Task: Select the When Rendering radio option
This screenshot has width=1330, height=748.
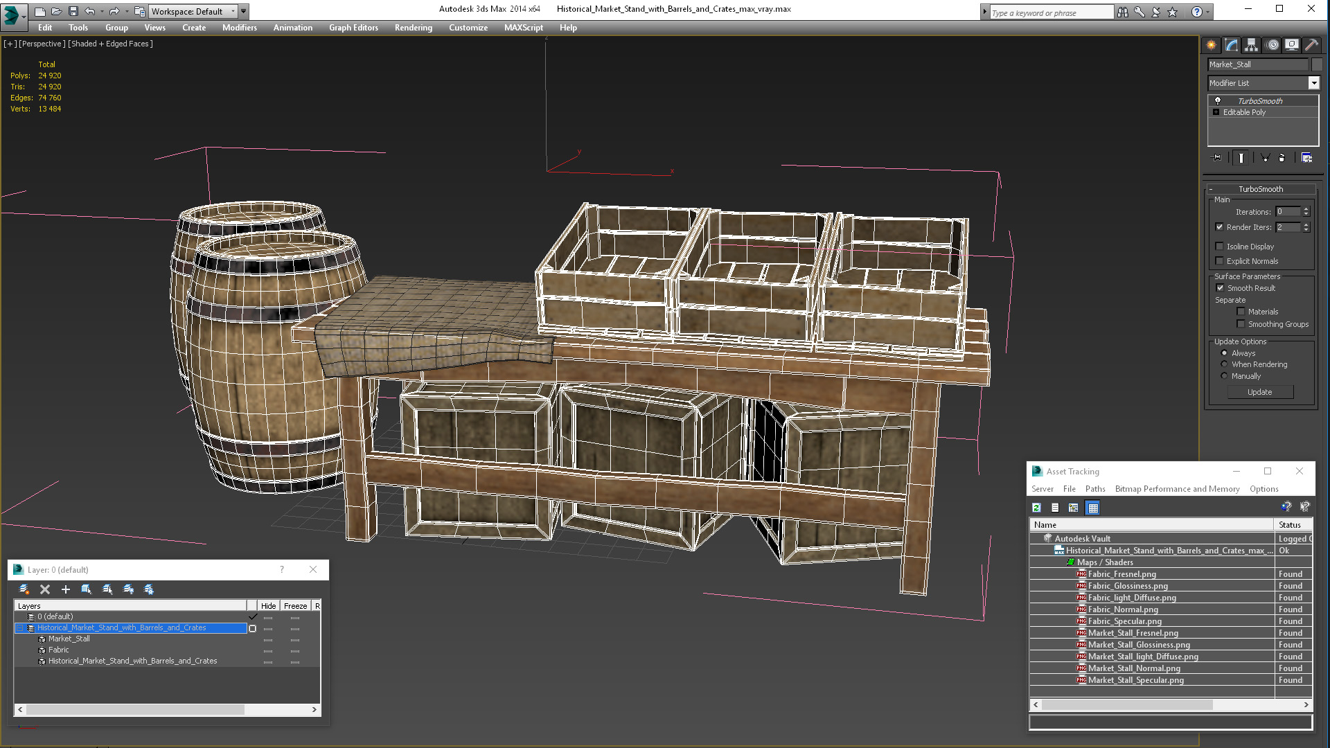Action: click(1224, 364)
